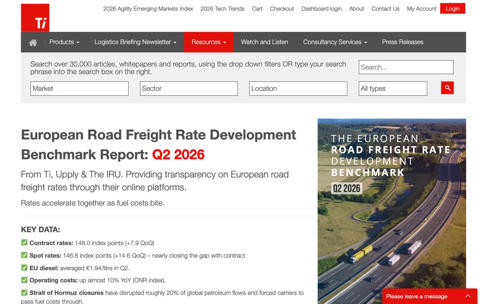Open the About page
The width and height of the screenshot is (487, 304).
point(357,9)
